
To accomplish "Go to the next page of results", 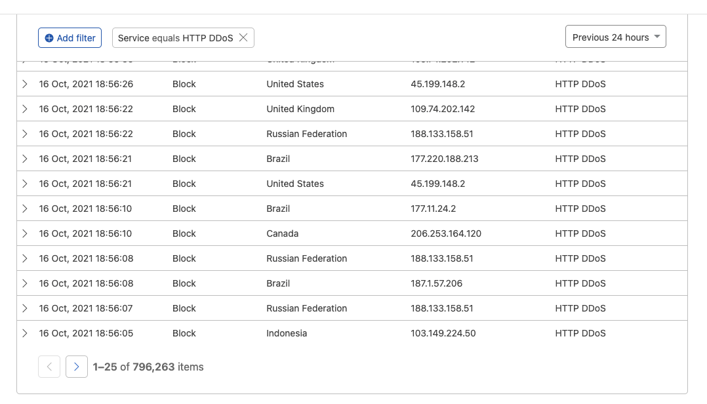I will click(x=77, y=367).
